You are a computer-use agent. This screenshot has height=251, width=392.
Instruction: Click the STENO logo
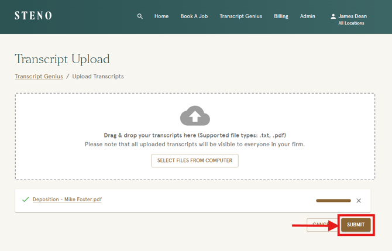[x=33, y=16]
